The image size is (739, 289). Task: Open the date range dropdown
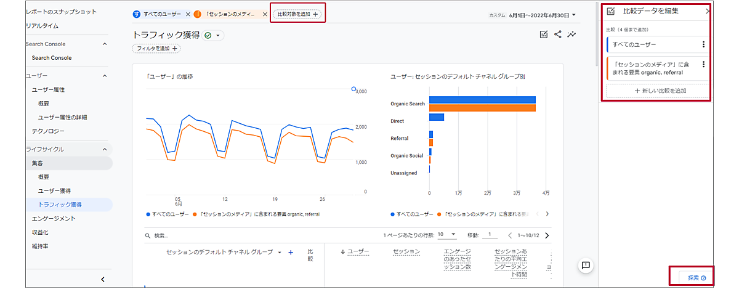(541, 15)
